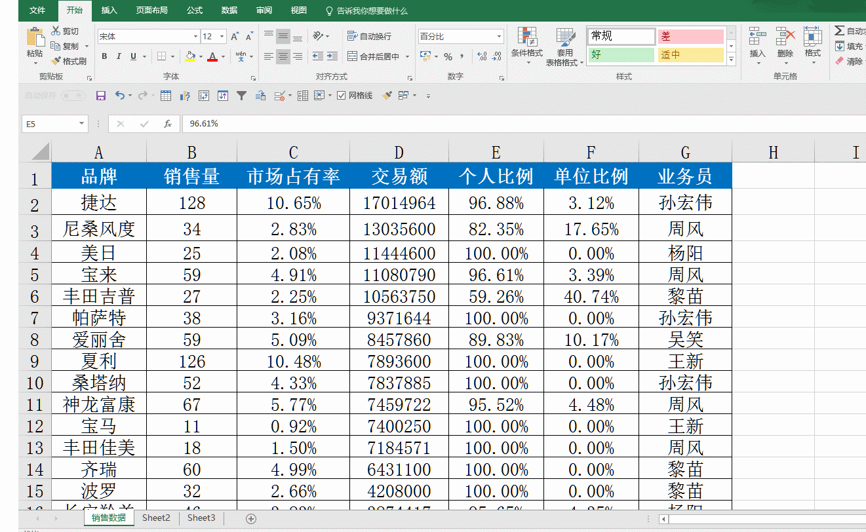Switch to the 插入 Insert ribbon tab
The height and width of the screenshot is (532, 866).
109,10
